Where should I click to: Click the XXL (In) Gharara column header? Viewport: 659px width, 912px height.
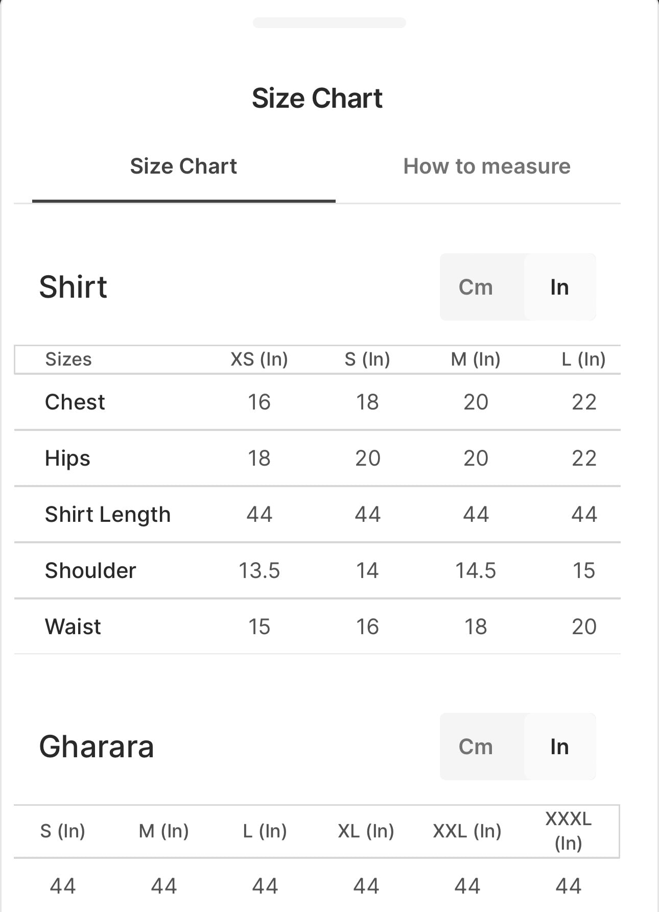point(467,831)
